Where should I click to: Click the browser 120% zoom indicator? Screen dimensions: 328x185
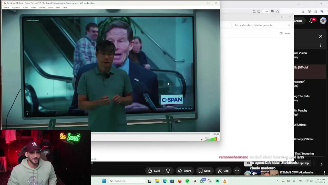point(266,11)
